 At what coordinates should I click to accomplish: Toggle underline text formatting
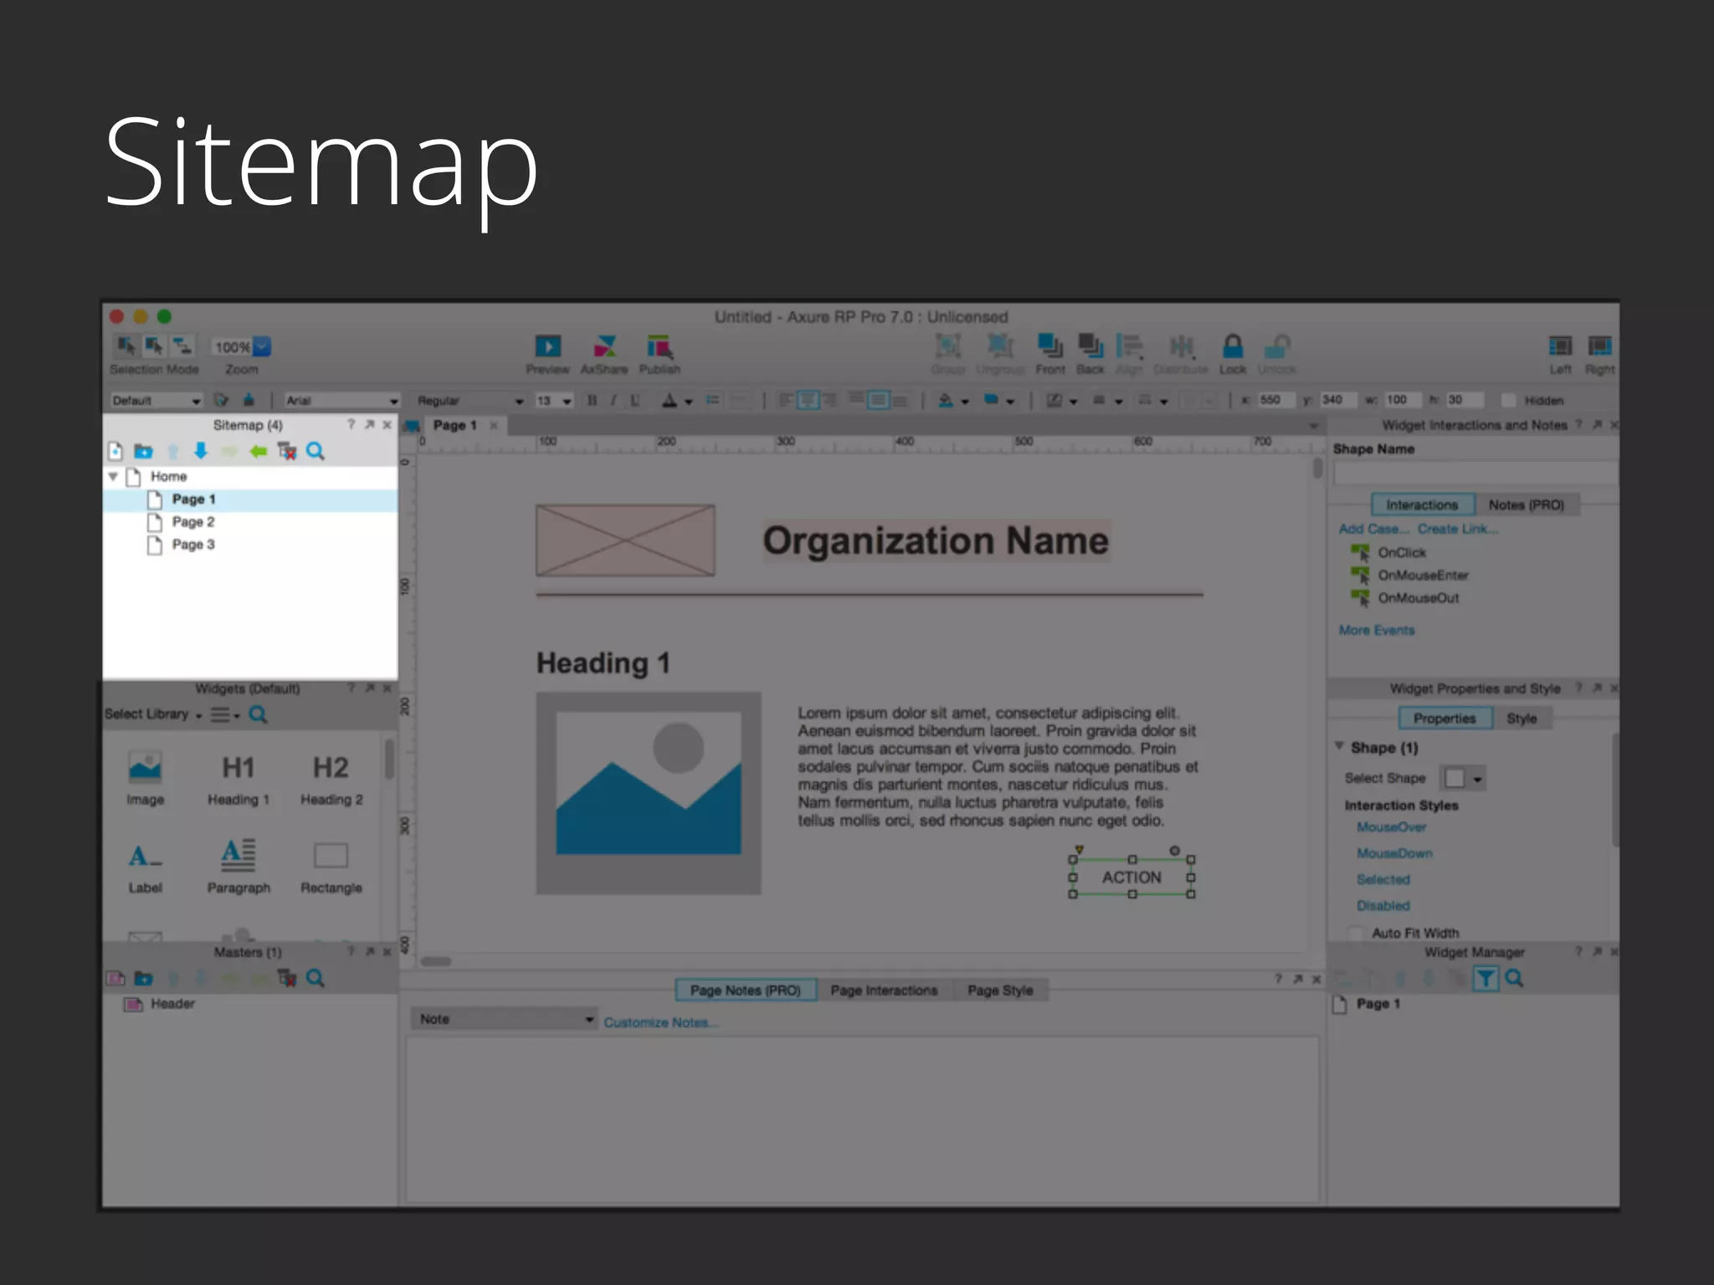(635, 401)
